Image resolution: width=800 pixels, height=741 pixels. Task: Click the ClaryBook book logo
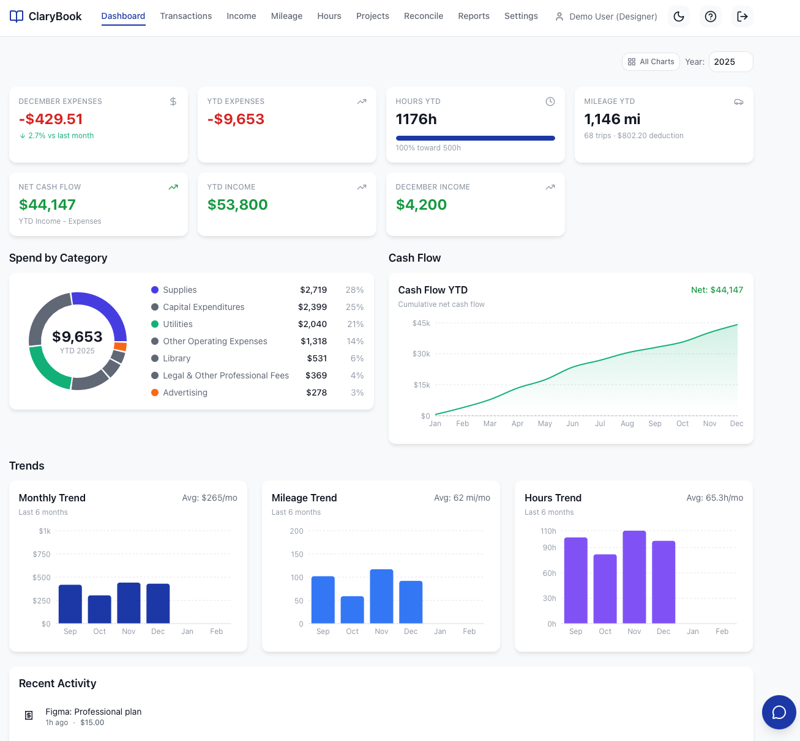click(17, 17)
